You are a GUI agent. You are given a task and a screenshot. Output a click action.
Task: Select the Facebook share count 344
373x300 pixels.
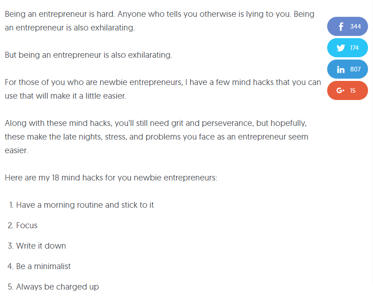coord(355,26)
